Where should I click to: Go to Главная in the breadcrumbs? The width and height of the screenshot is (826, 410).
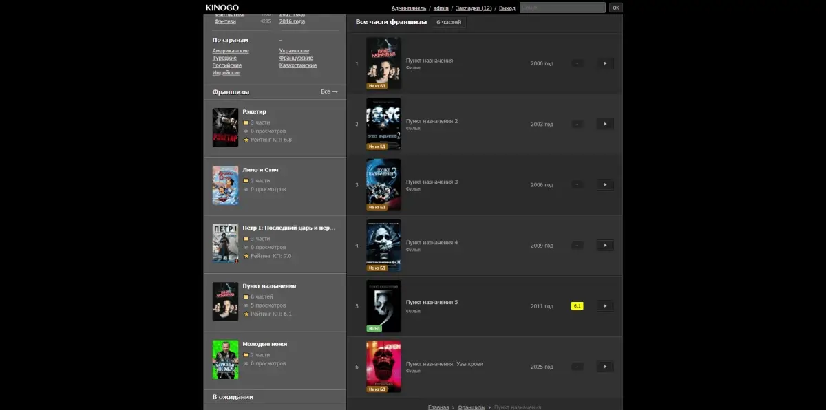coord(438,407)
